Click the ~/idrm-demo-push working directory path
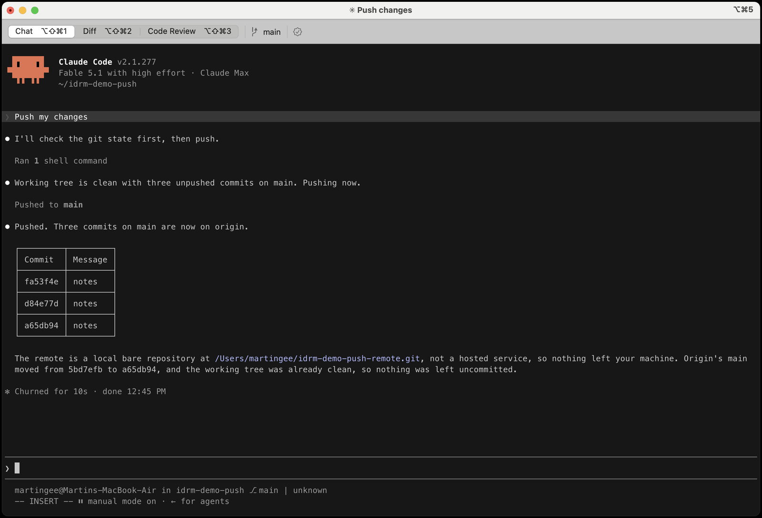 pyautogui.click(x=98, y=84)
